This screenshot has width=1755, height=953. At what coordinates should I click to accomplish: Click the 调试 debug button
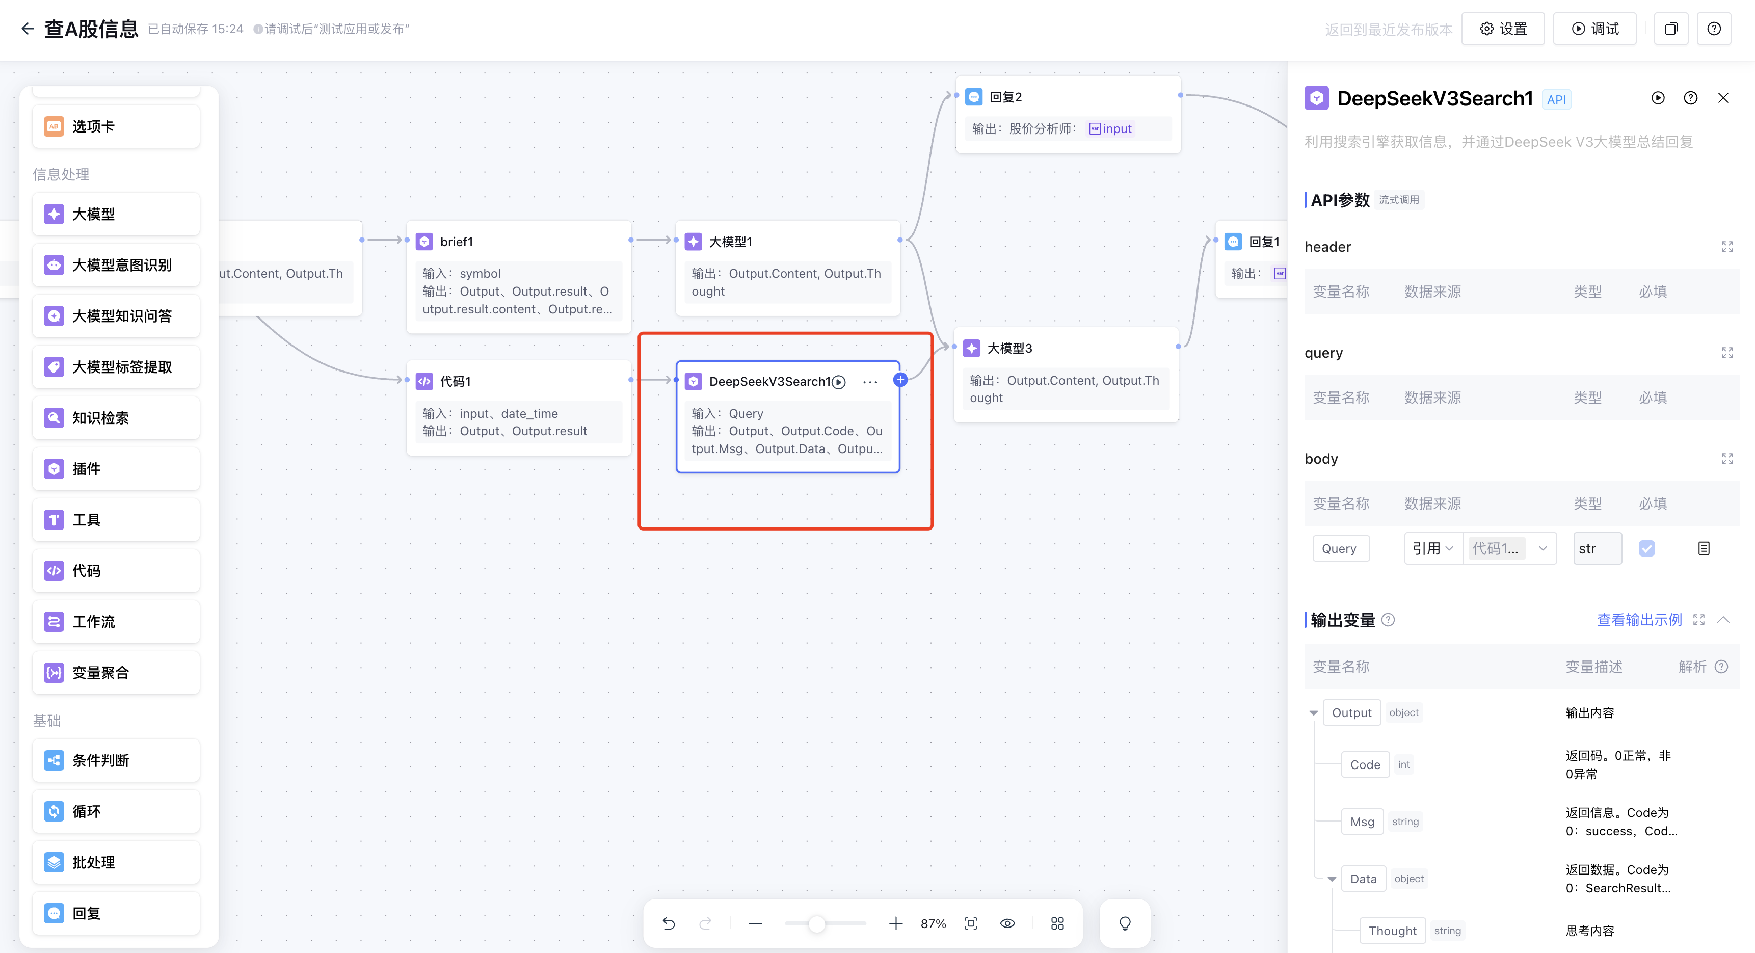[x=1594, y=29]
